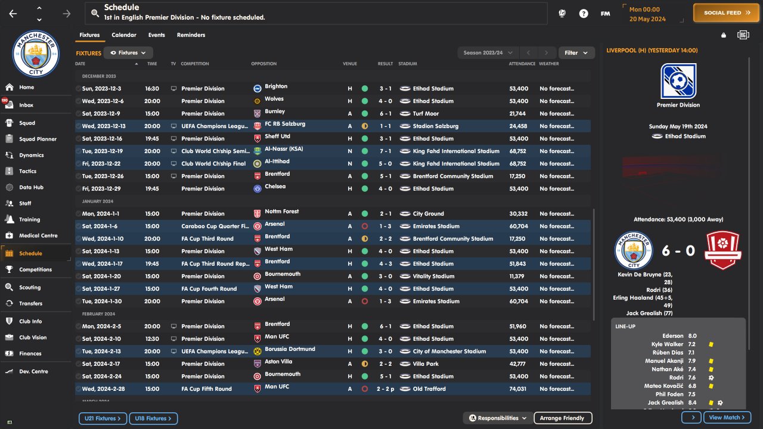Expand the Fixtures view dropdown
The height and width of the screenshot is (429, 763).
[x=128, y=53]
